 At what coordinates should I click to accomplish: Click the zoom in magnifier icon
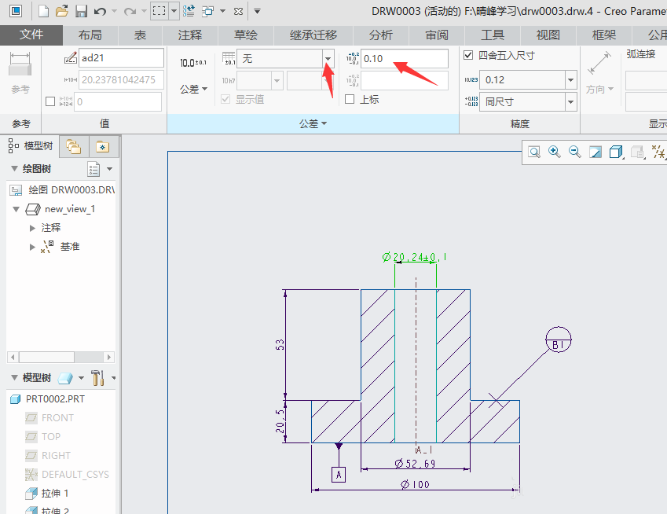pyautogui.click(x=555, y=152)
